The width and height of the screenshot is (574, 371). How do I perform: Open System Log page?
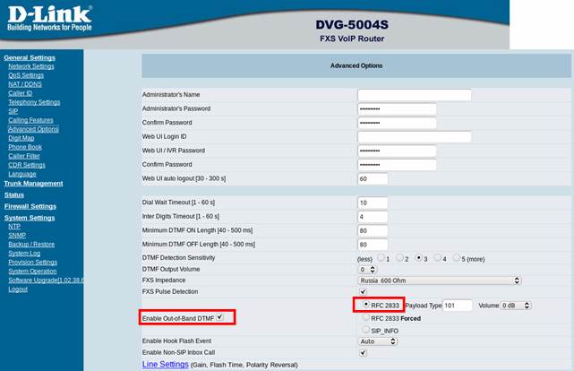point(24,253)
